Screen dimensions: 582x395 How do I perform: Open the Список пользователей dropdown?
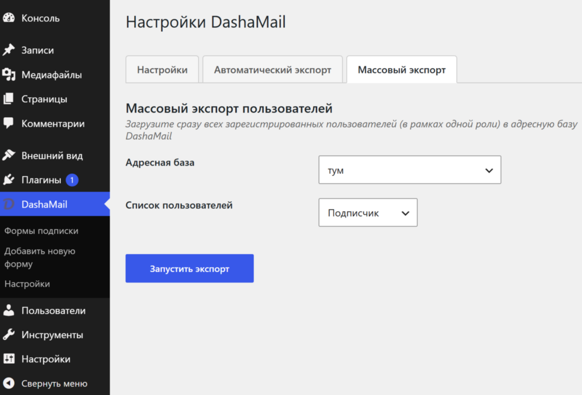click(368, 213)
